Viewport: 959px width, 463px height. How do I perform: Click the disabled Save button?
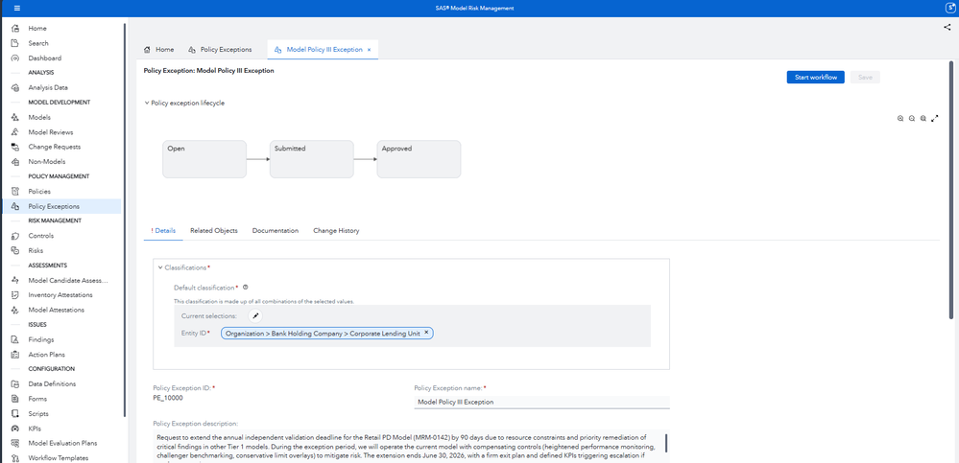point(865,78)
